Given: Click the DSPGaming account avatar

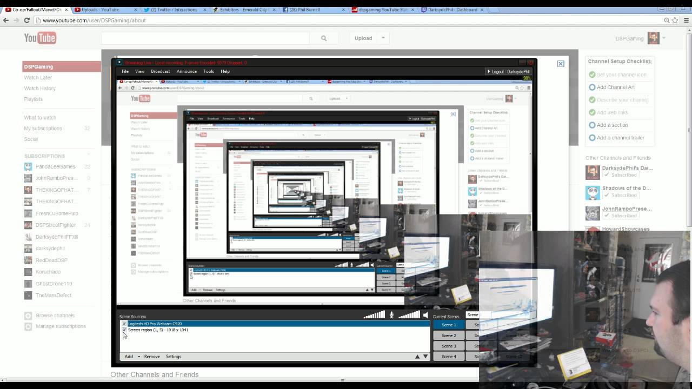Looking at the screenshot, I should (653, 38).
